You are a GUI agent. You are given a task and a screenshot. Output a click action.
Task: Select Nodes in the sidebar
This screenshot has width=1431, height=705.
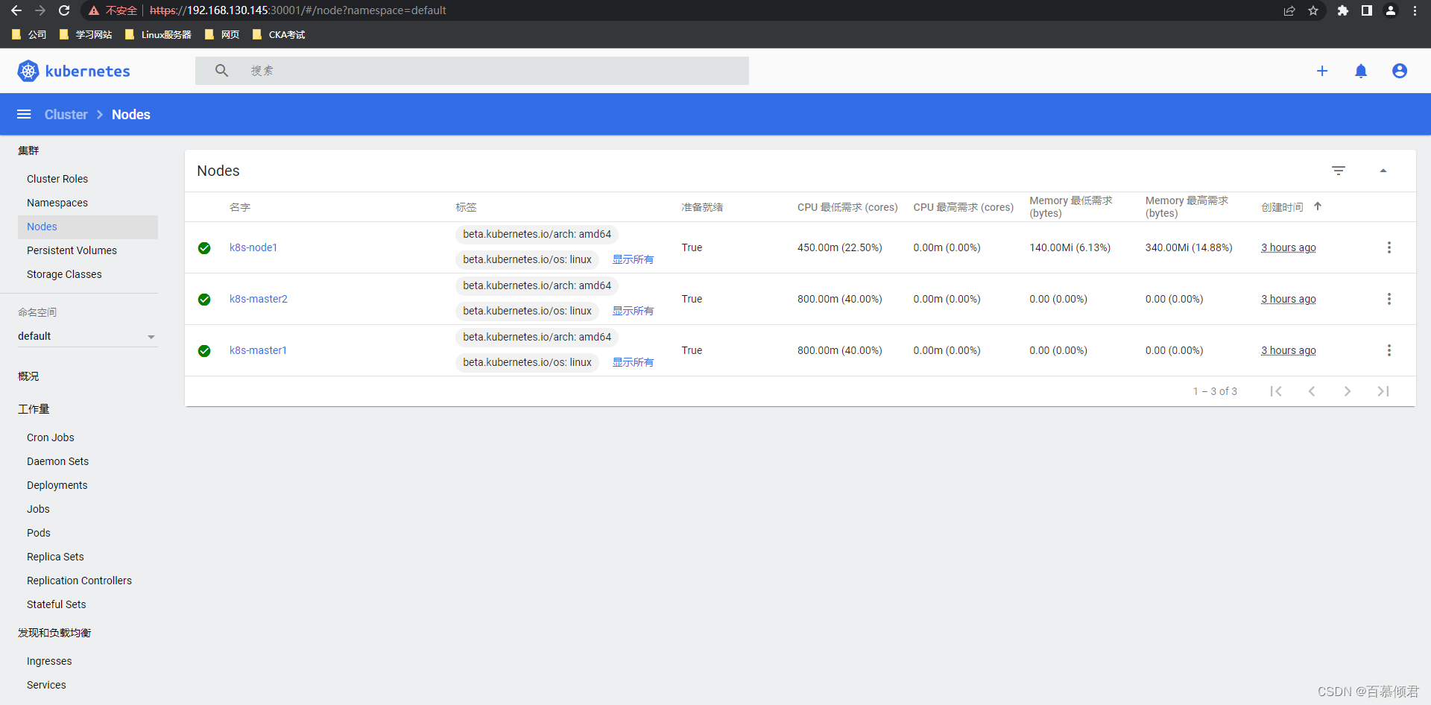(x=88, y=227)
